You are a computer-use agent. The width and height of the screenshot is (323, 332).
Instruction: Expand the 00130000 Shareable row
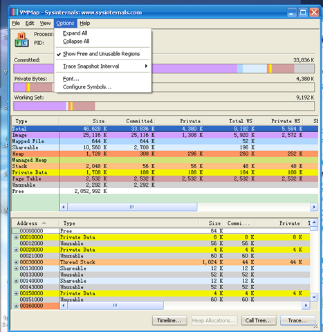pos(16,268)
